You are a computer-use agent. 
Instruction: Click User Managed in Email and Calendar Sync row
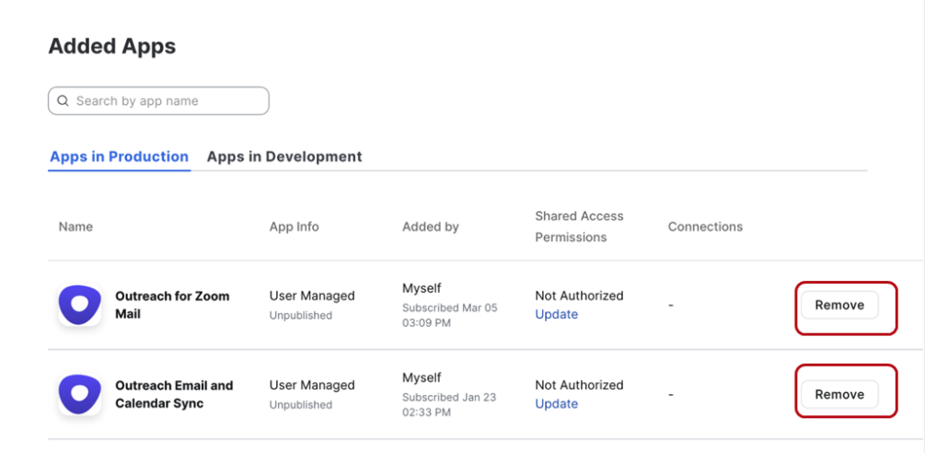pos(312,385)
